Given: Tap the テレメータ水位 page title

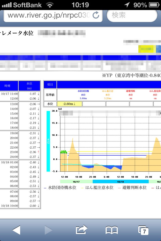Looking at the screenshot, I should [17, 33].
